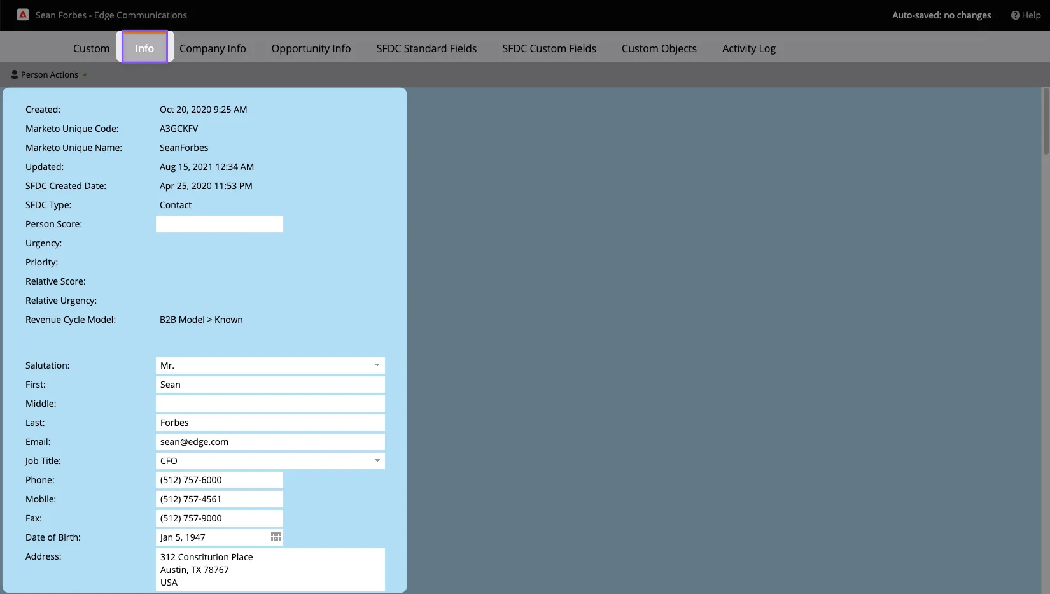Click the vertical scrollbar thumb
The height and width of the screenshot is (594, 1050).
point(1046,121)
